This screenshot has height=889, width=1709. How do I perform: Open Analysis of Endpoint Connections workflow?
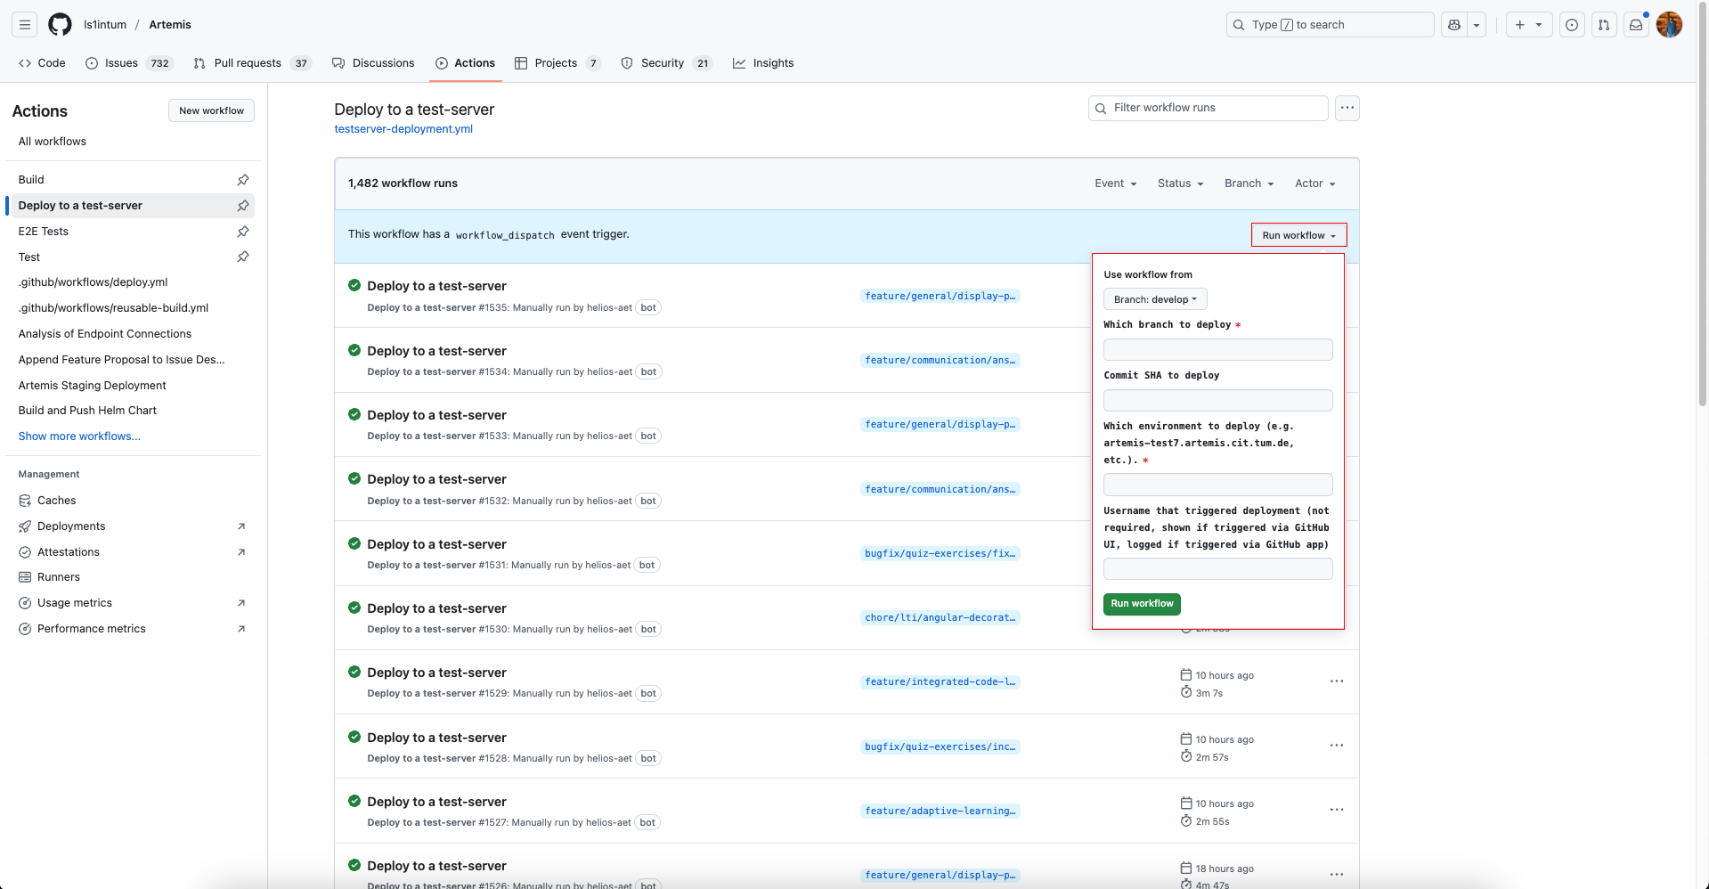(105, 334)
